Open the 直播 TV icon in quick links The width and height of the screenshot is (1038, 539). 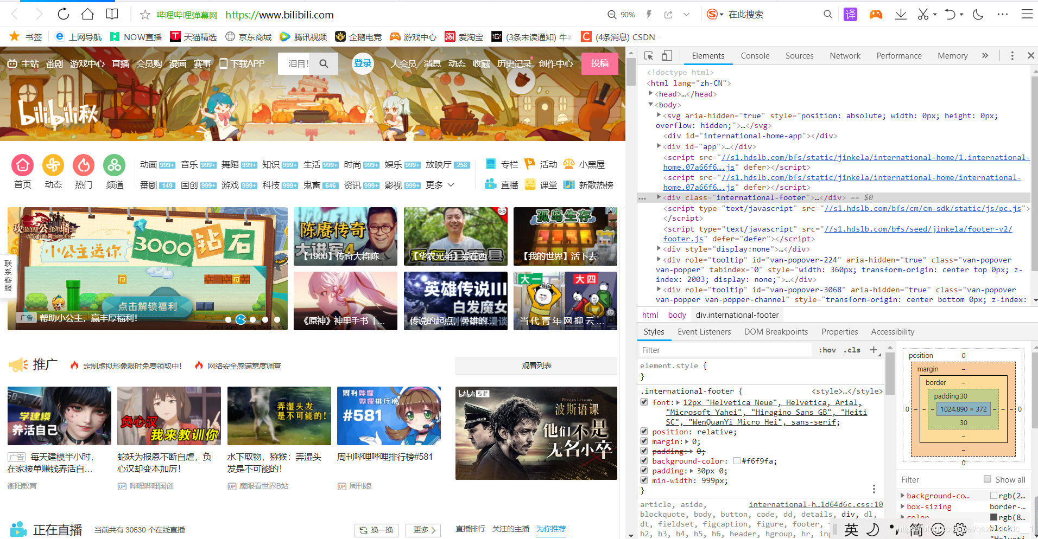[x=491, y=184]
